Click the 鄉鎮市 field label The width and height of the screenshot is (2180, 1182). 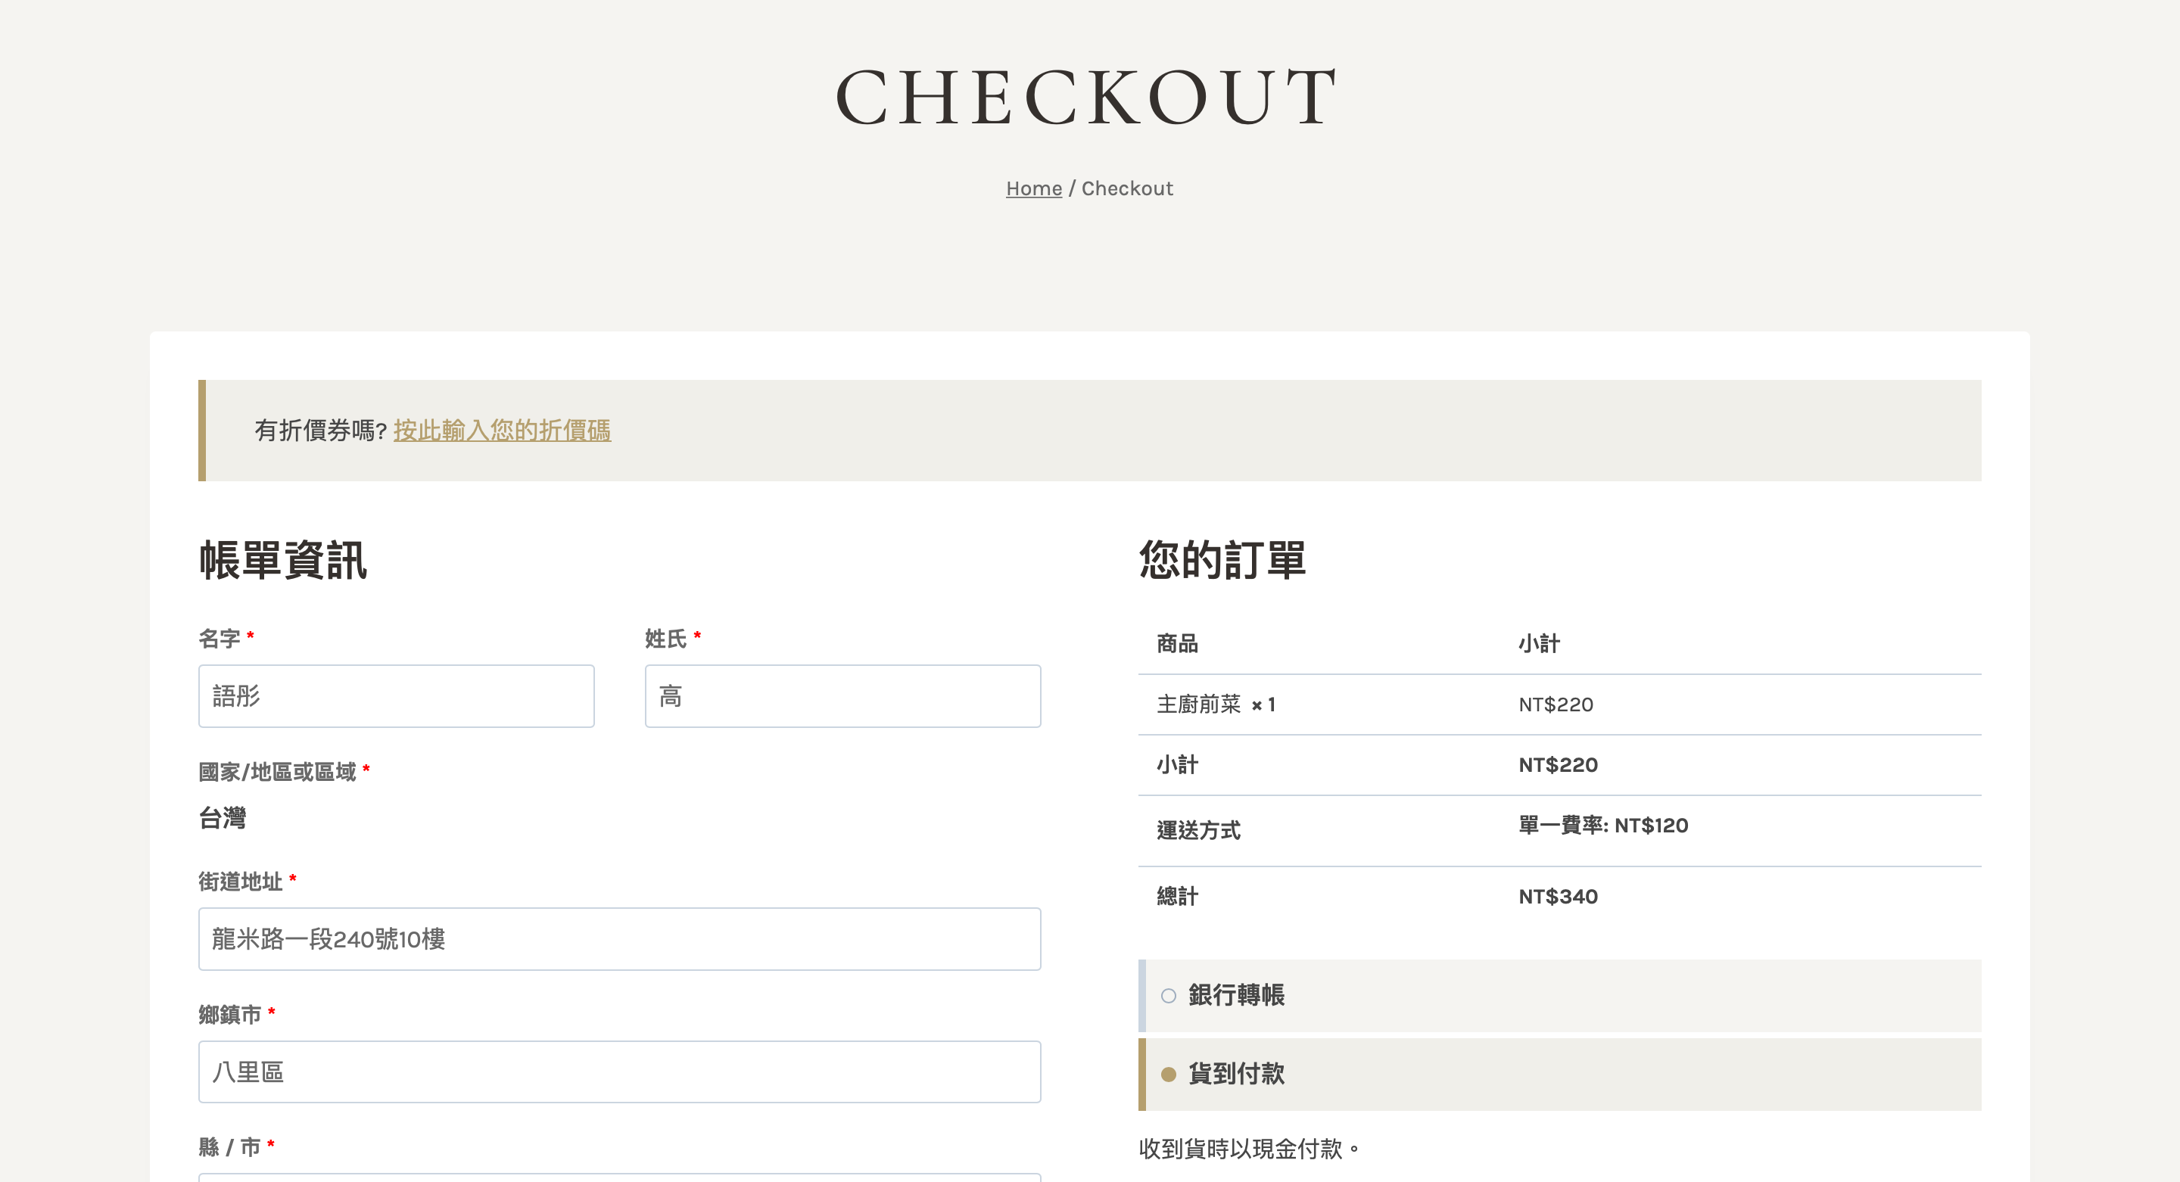click(x=229, y=1015)
